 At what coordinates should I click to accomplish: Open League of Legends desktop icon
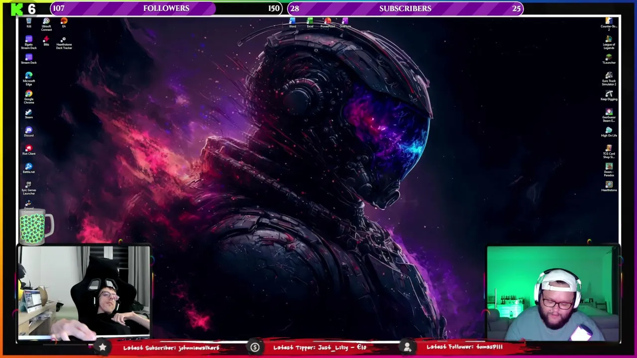pos(609,42)
